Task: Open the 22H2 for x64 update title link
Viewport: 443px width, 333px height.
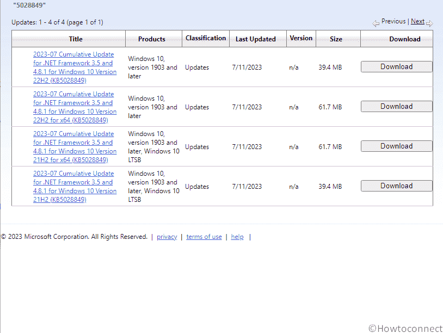Action: (75, 107)
